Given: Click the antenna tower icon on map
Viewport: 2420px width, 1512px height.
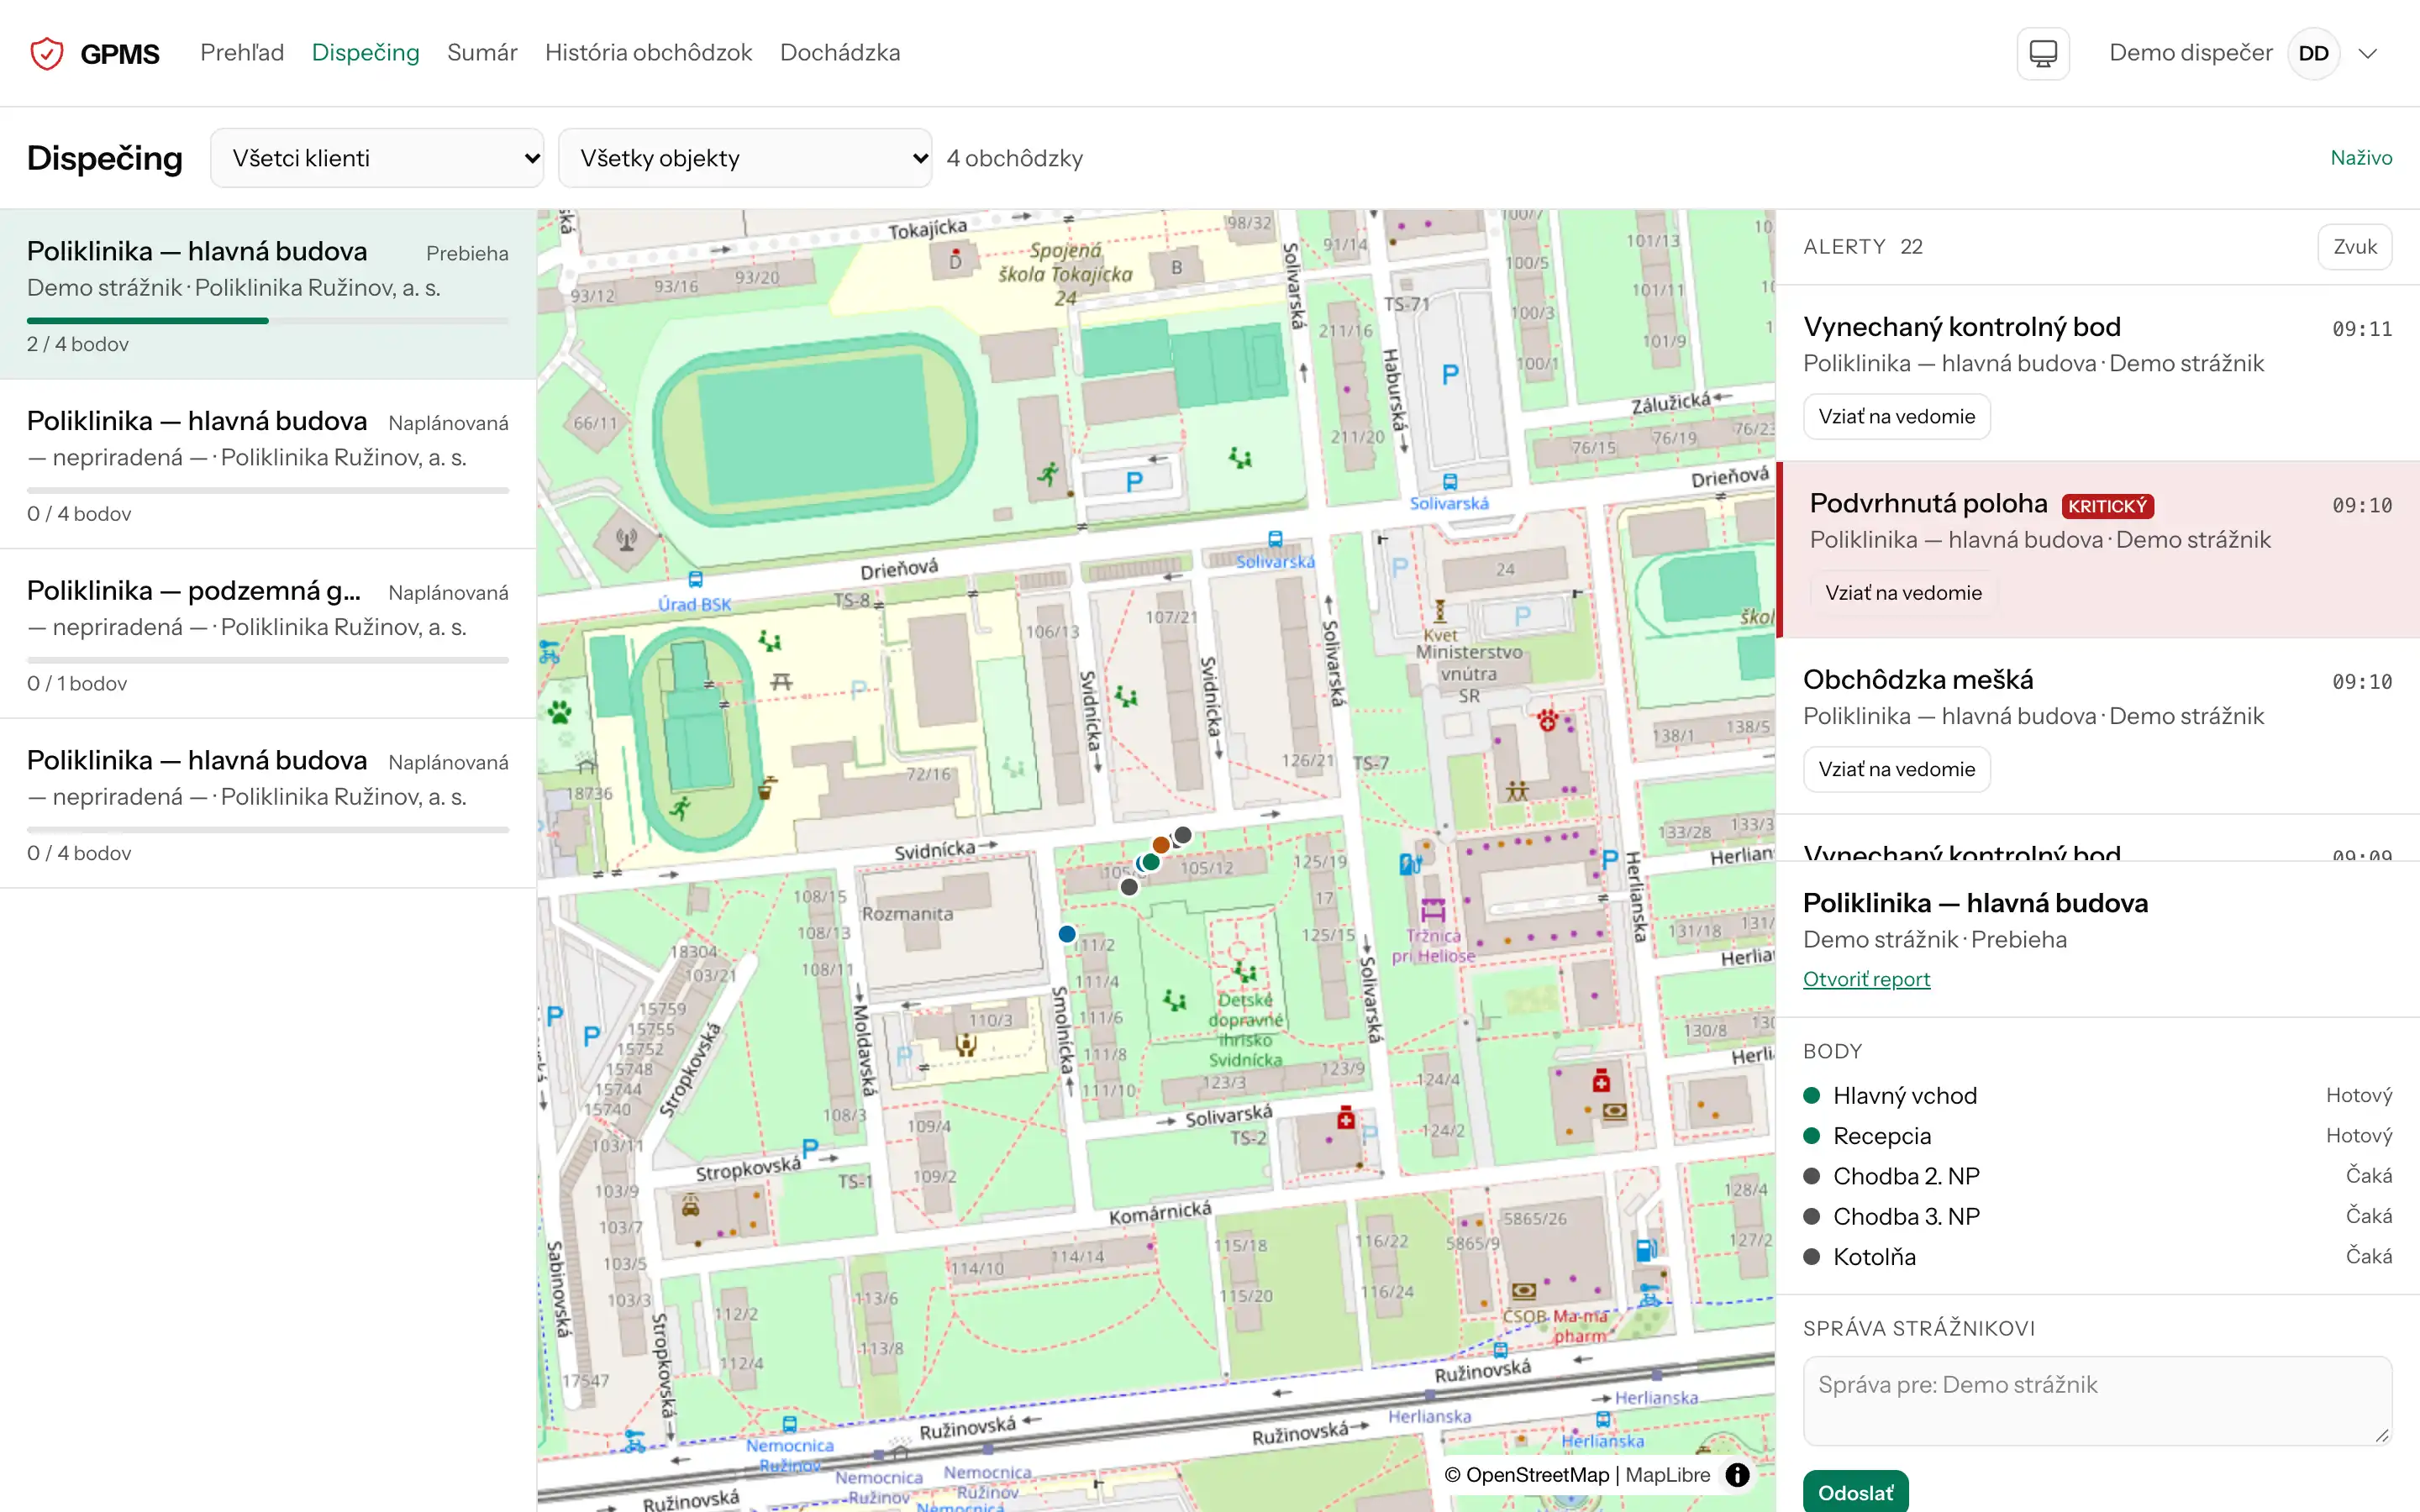Looking at the screenshot, I should [627, 540].
